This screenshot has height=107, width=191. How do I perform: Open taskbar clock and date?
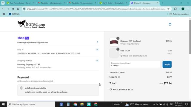[x=179, y=104]
